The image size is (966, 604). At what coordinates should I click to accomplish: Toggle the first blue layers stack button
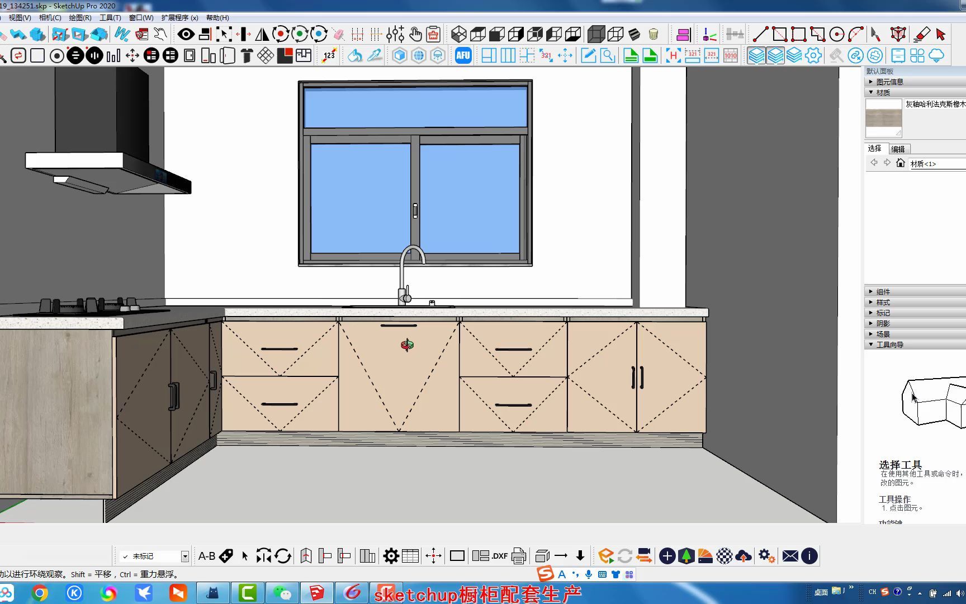click(756, 55)
